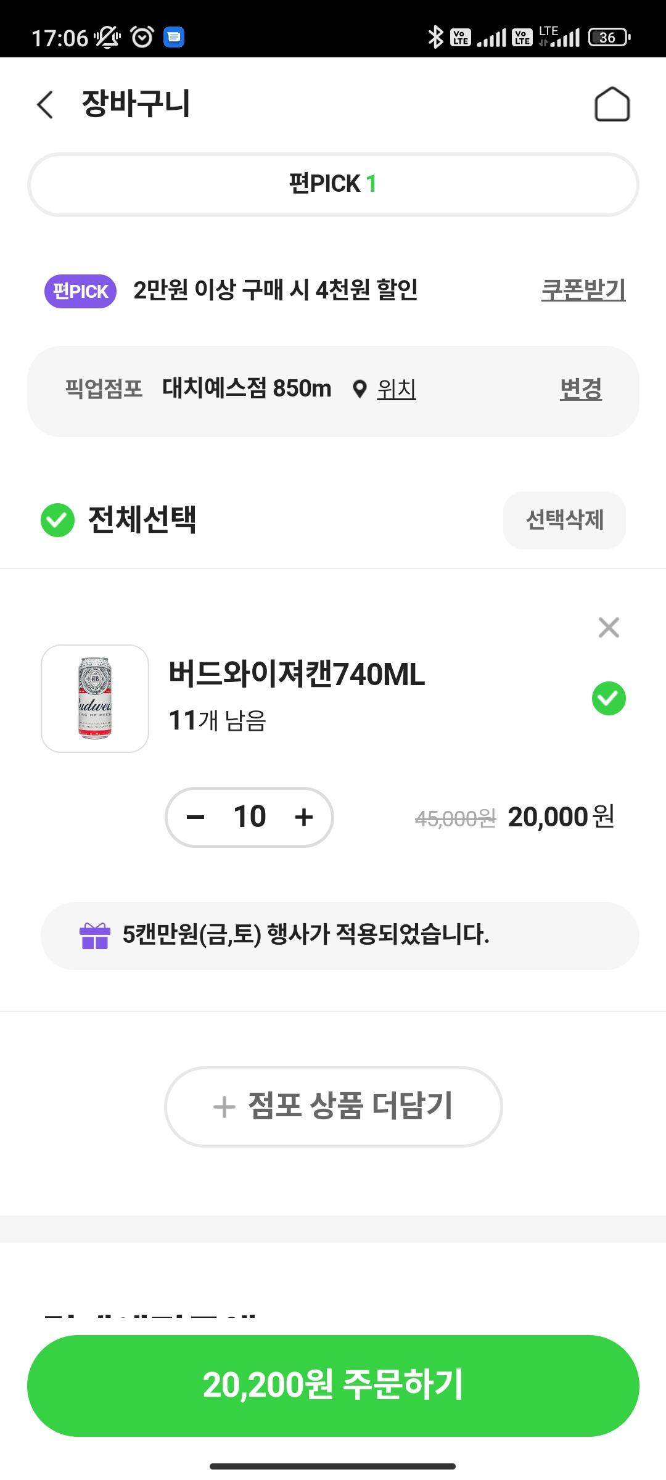Select the 편PICK 1 tab
The width and height of the screenshot is (666, 1480).
coord(333,184)
